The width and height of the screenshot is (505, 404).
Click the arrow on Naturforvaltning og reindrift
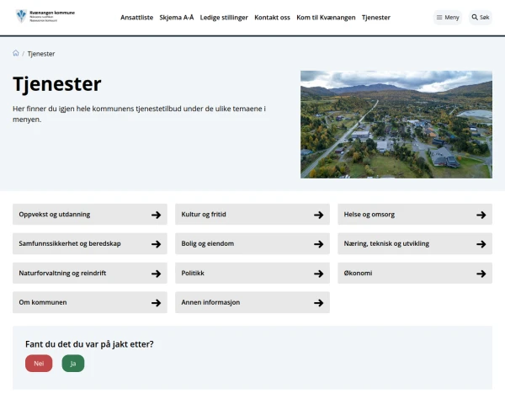157,274
